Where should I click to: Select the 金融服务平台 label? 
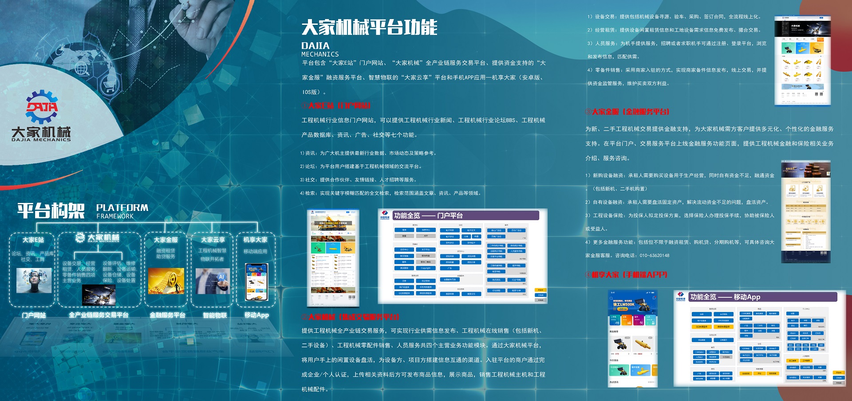tap(167, 315)
